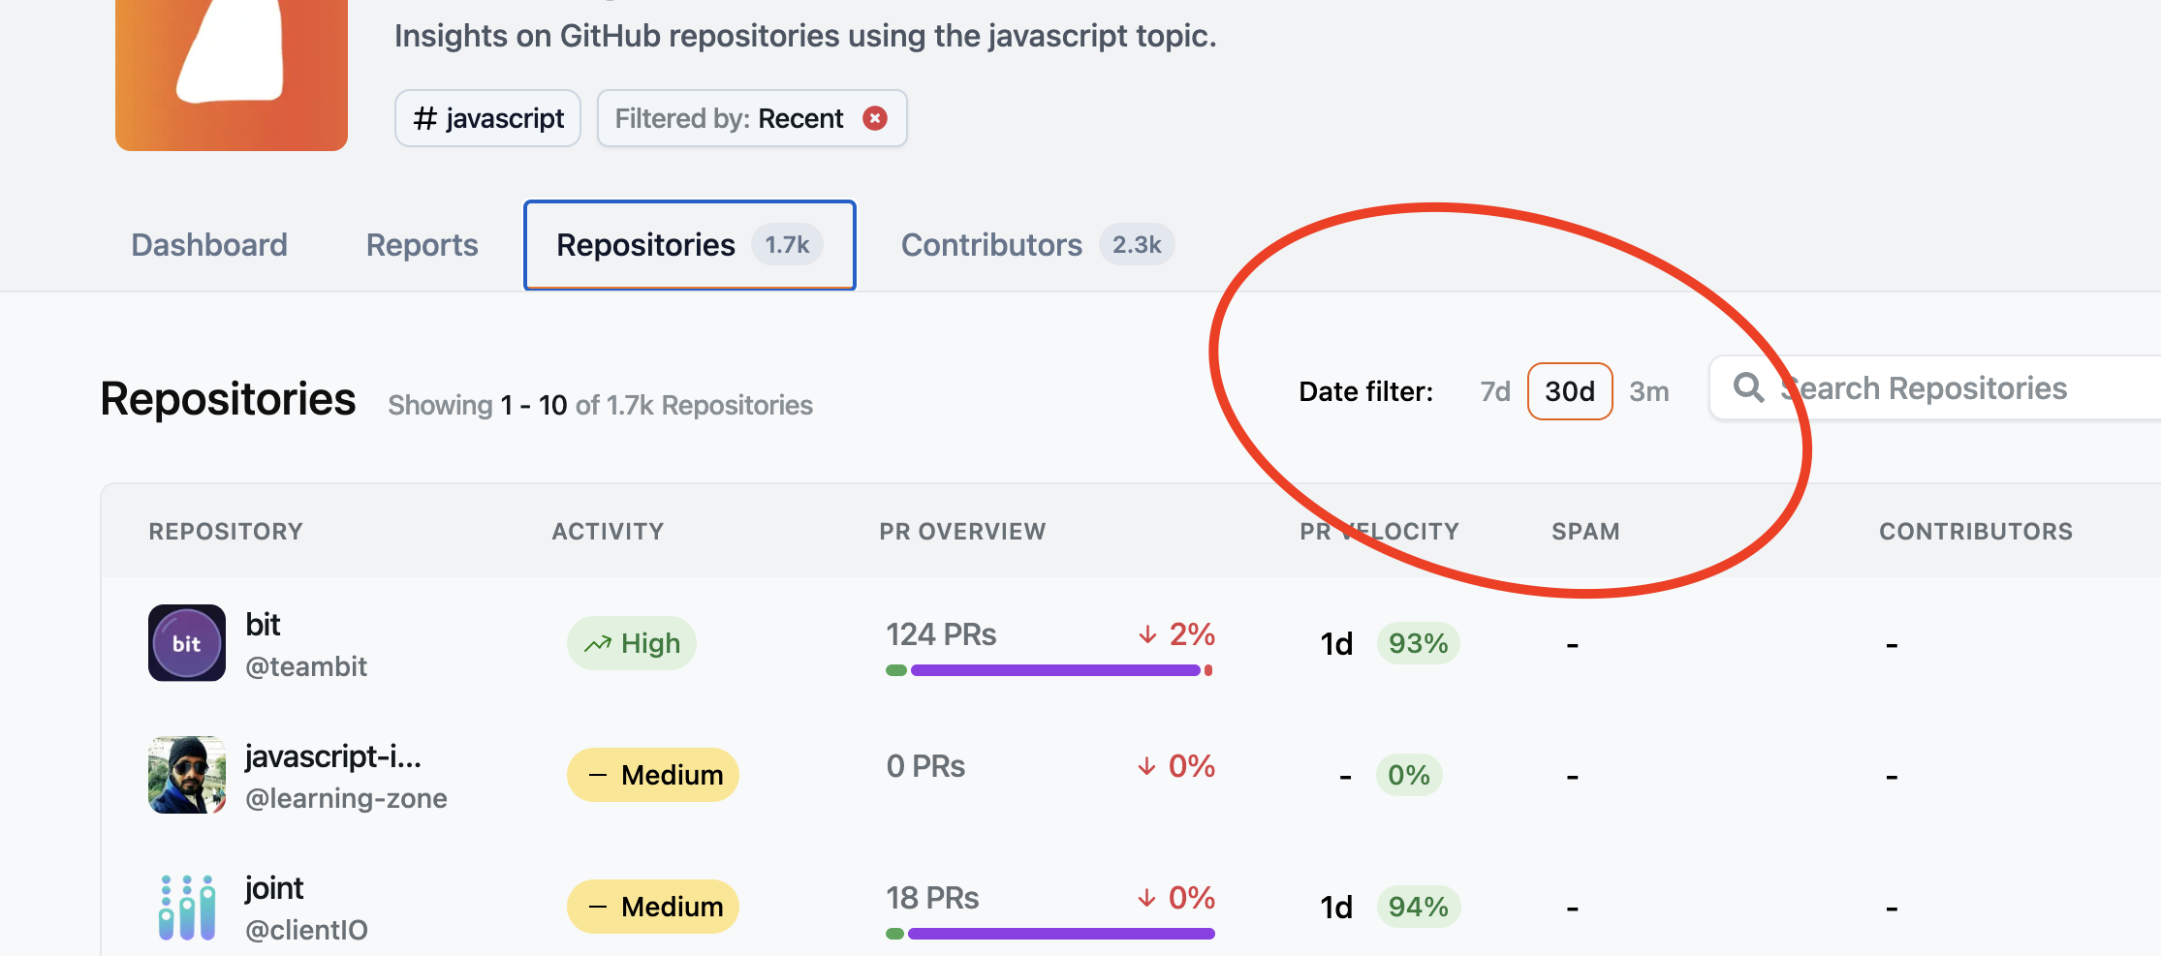Switch to the Contributors tab
The width and height of the screenshot is (2161, 956).
coord(990,245)
